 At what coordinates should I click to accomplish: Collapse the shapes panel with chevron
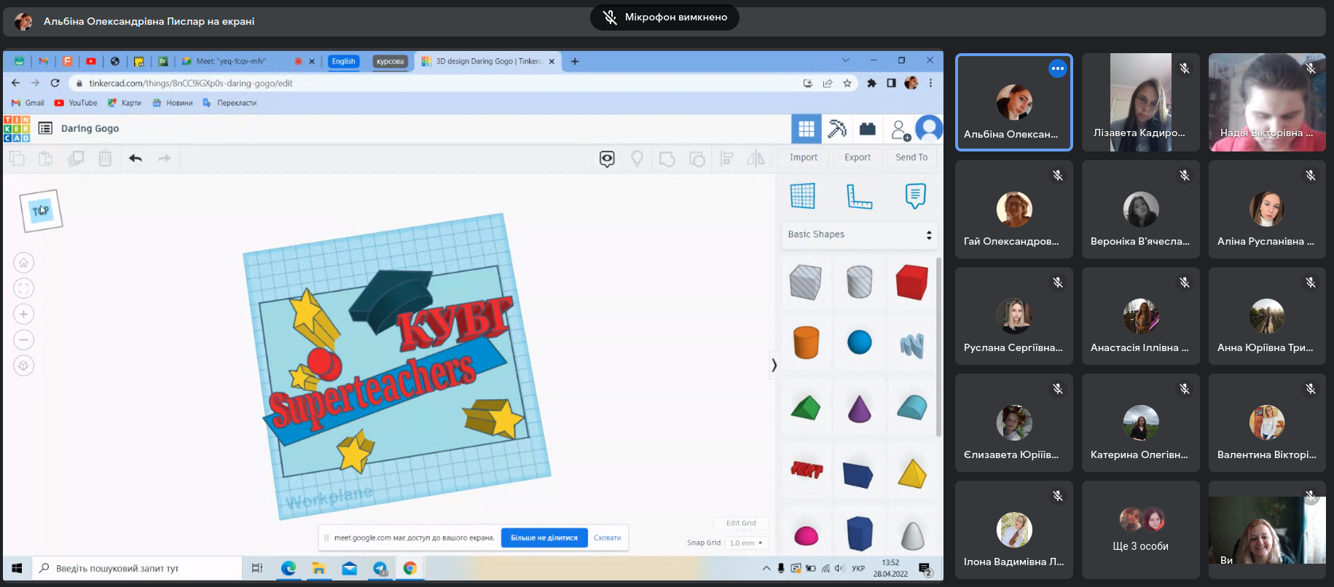click(x=774, y=365)
